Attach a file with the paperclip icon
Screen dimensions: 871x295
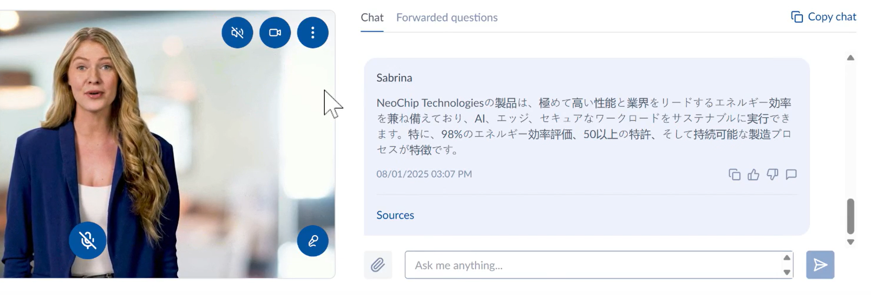[378, 265]
